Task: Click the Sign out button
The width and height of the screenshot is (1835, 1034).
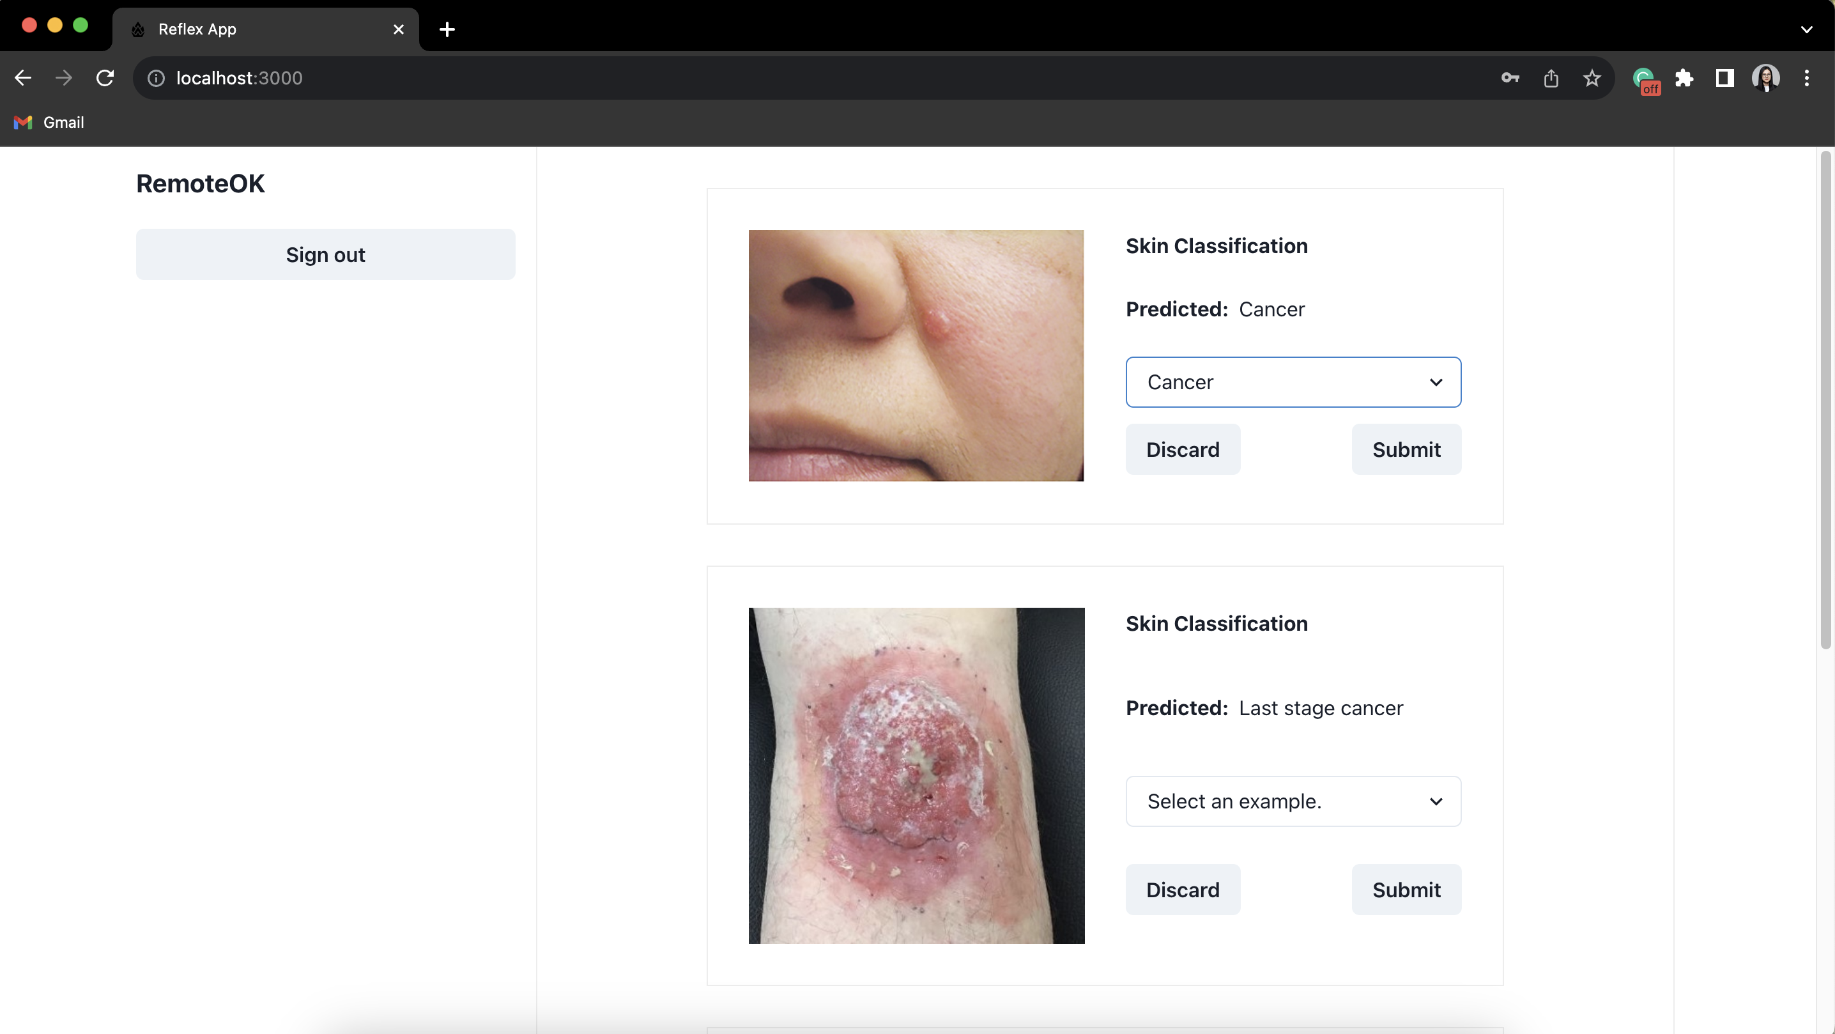Action: [326, 254]
